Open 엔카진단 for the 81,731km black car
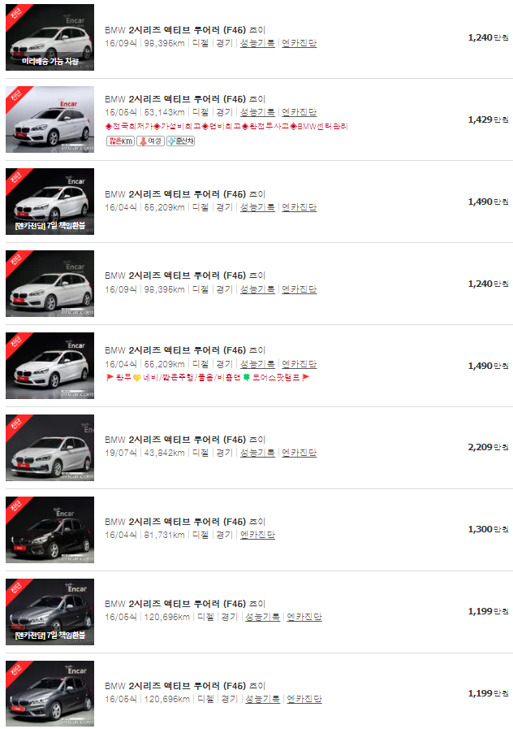513x729 pixels. (x=257, y=535)
